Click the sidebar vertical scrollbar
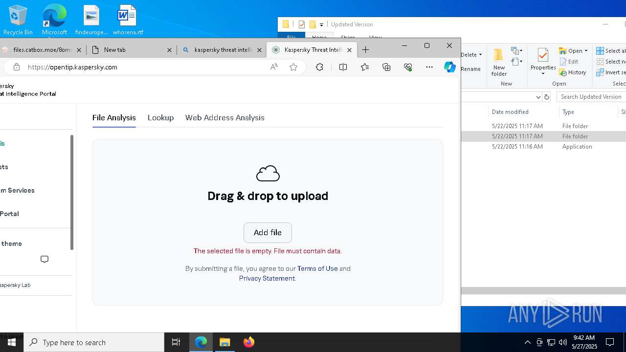 point(72,192)
